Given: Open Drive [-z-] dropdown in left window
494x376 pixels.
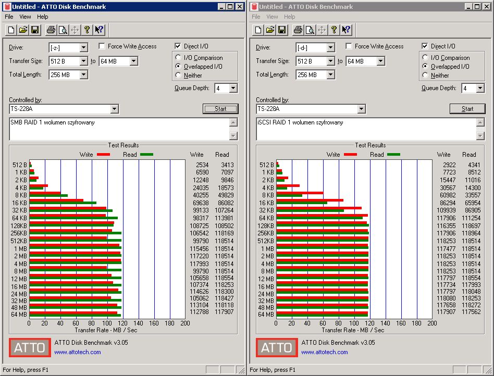Looking at the screenshot, I should pos(83,47).
